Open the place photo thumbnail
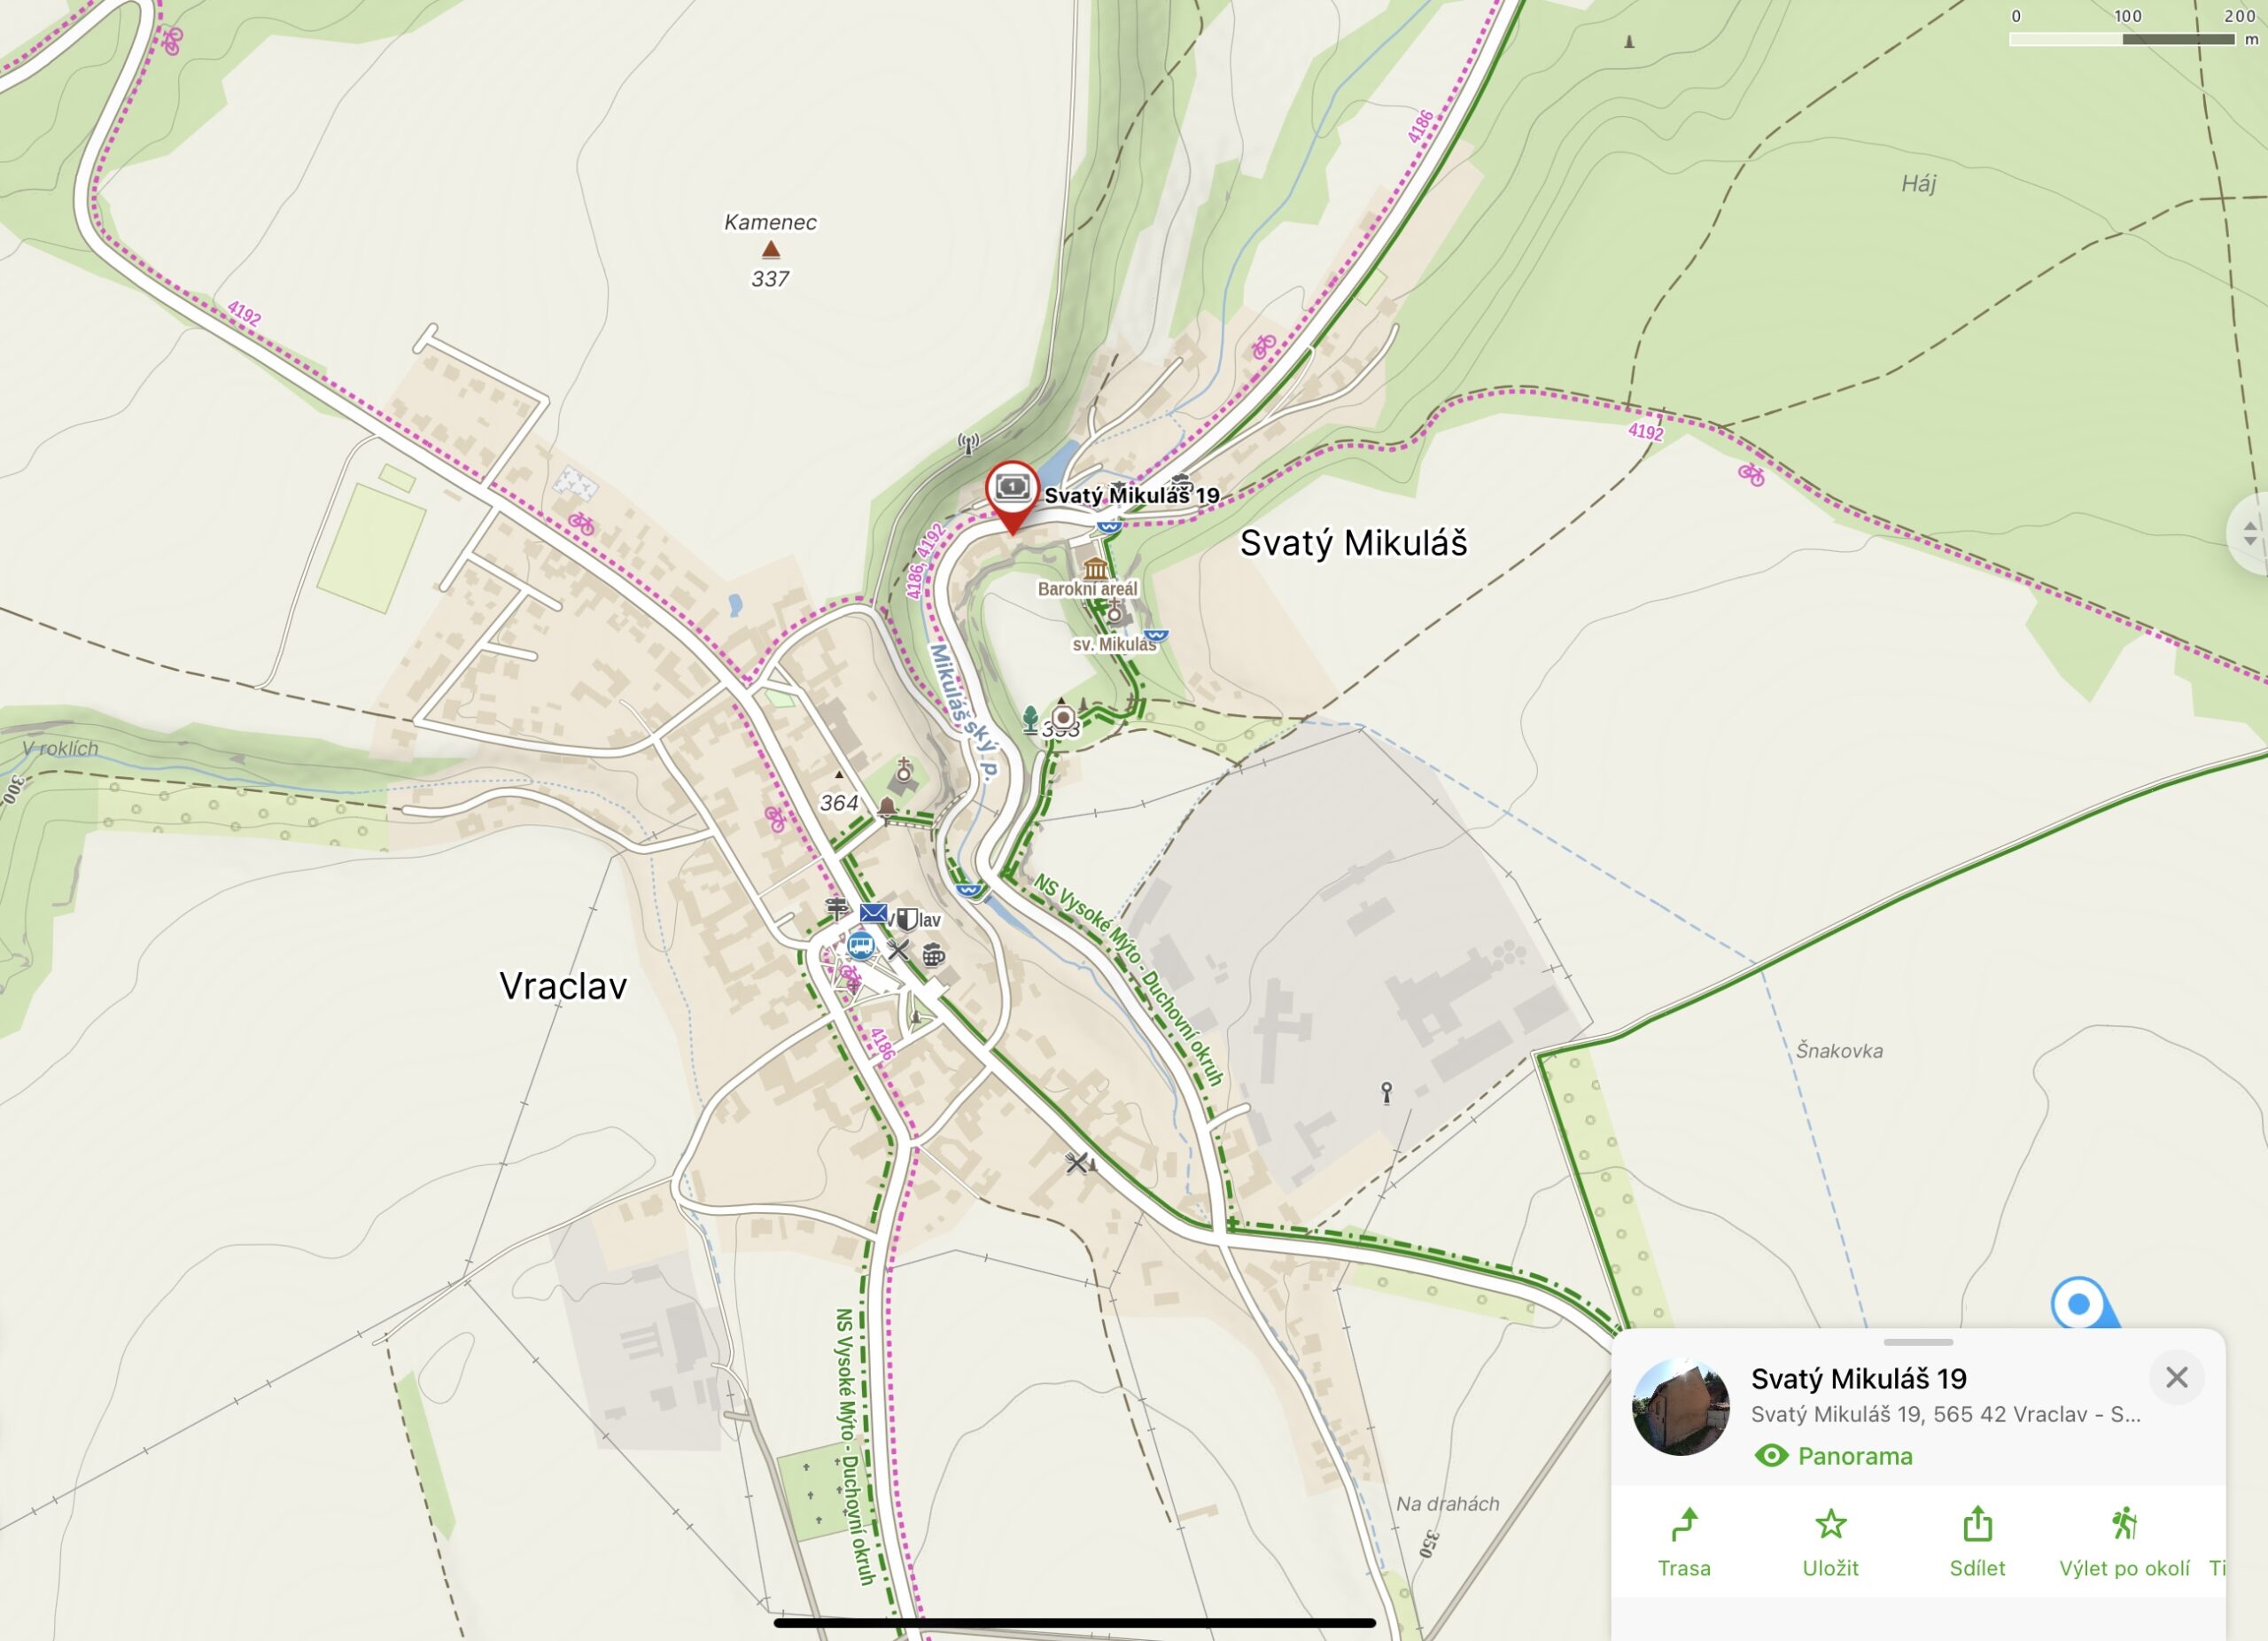 (x=1680, y=1406)
